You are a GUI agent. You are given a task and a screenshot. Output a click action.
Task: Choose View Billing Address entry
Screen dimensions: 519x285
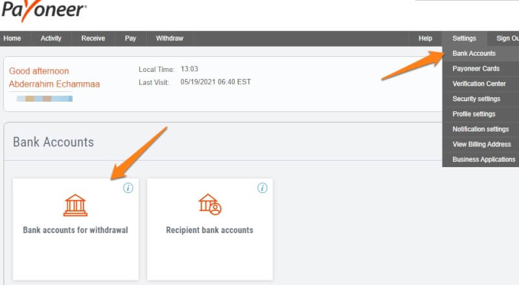(481, 144)
